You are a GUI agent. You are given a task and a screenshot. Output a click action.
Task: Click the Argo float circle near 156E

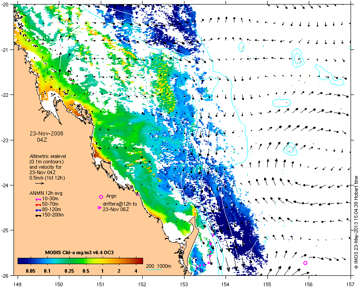[x=305, y=263]
